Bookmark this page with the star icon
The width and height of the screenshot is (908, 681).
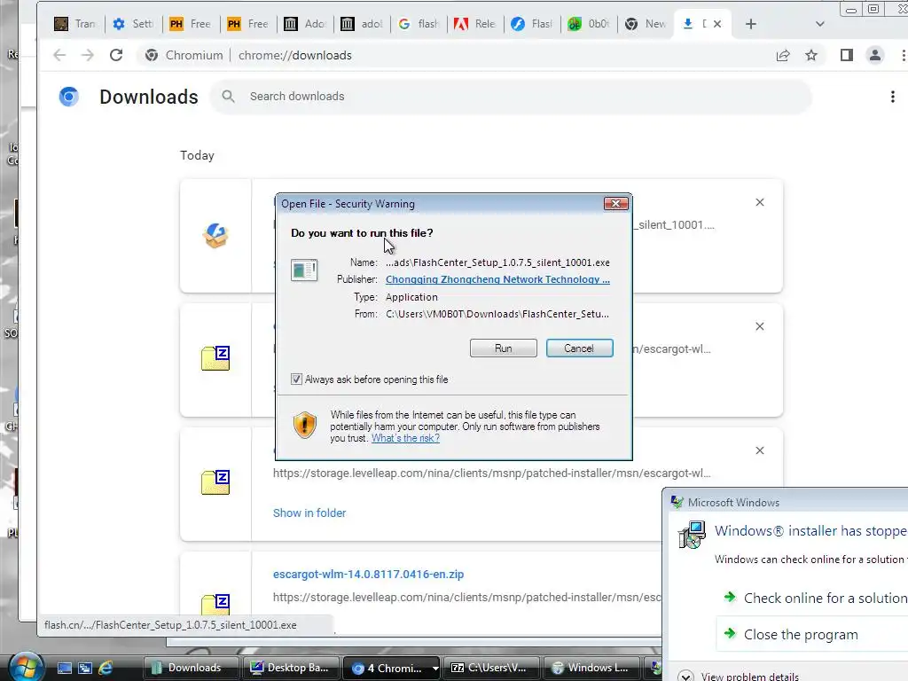811,55
